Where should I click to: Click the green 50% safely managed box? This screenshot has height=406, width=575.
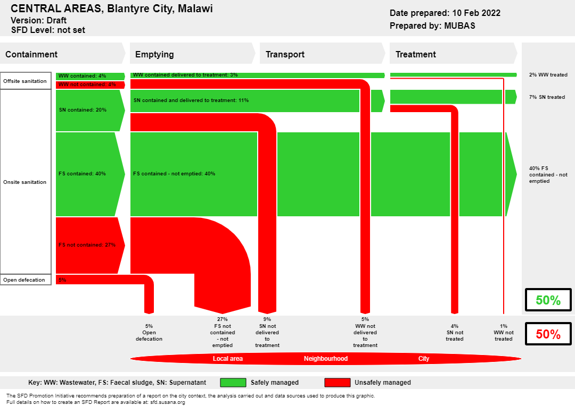[548, 300]
